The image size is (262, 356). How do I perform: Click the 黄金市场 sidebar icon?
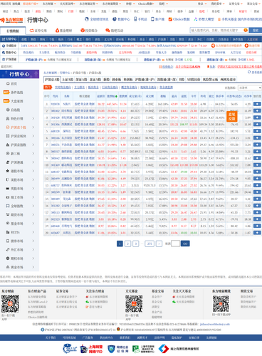coord(8,267)
